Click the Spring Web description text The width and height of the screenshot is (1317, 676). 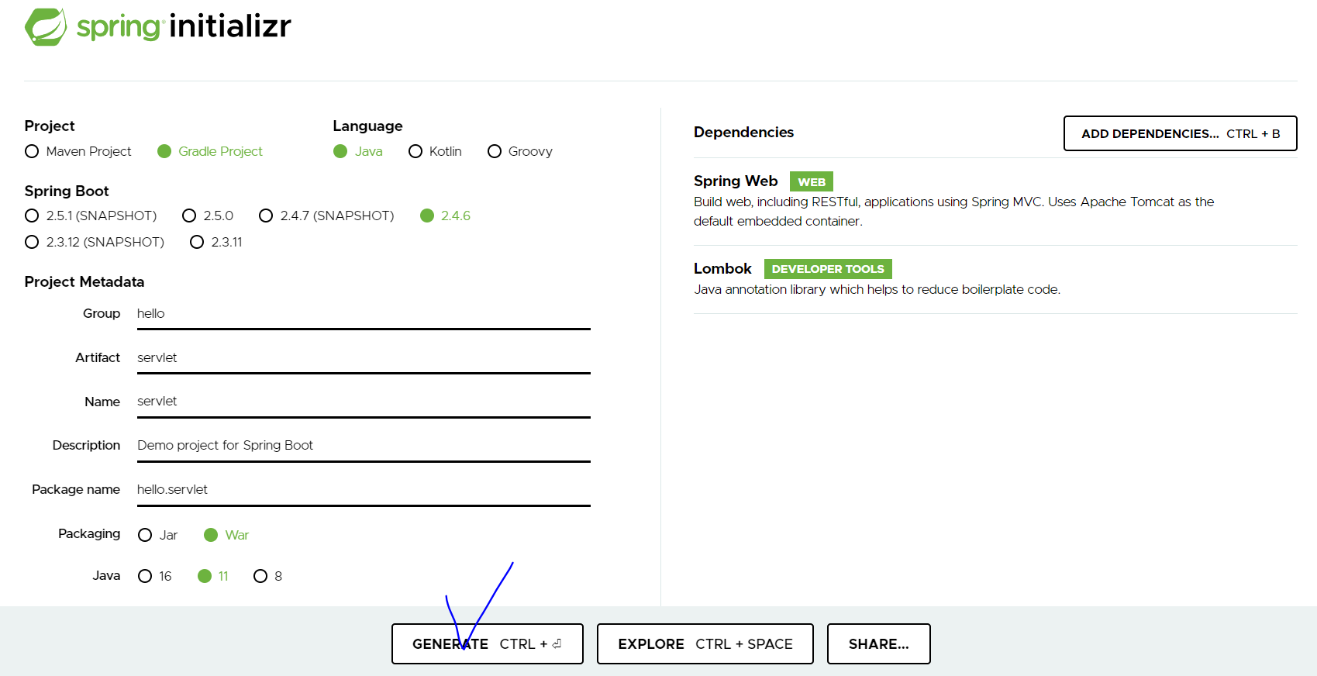pos(954,212)
